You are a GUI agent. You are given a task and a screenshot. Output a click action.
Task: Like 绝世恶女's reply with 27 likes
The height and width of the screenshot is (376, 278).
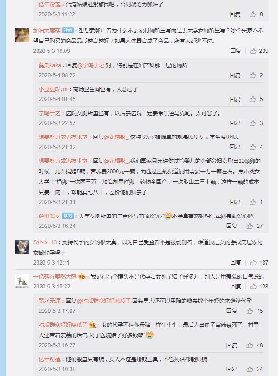tap(250, 226)
